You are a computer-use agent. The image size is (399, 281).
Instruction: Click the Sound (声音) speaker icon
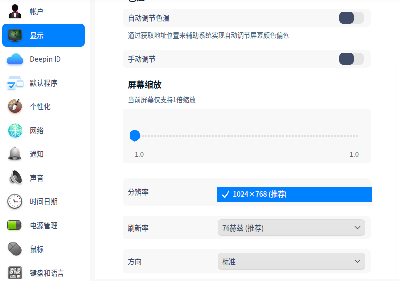[15, 178]
